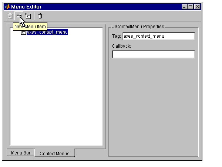The height and width of the screenshot is (167, 222).
Task: Click the "Callback:" label
Action: (121, 46)
